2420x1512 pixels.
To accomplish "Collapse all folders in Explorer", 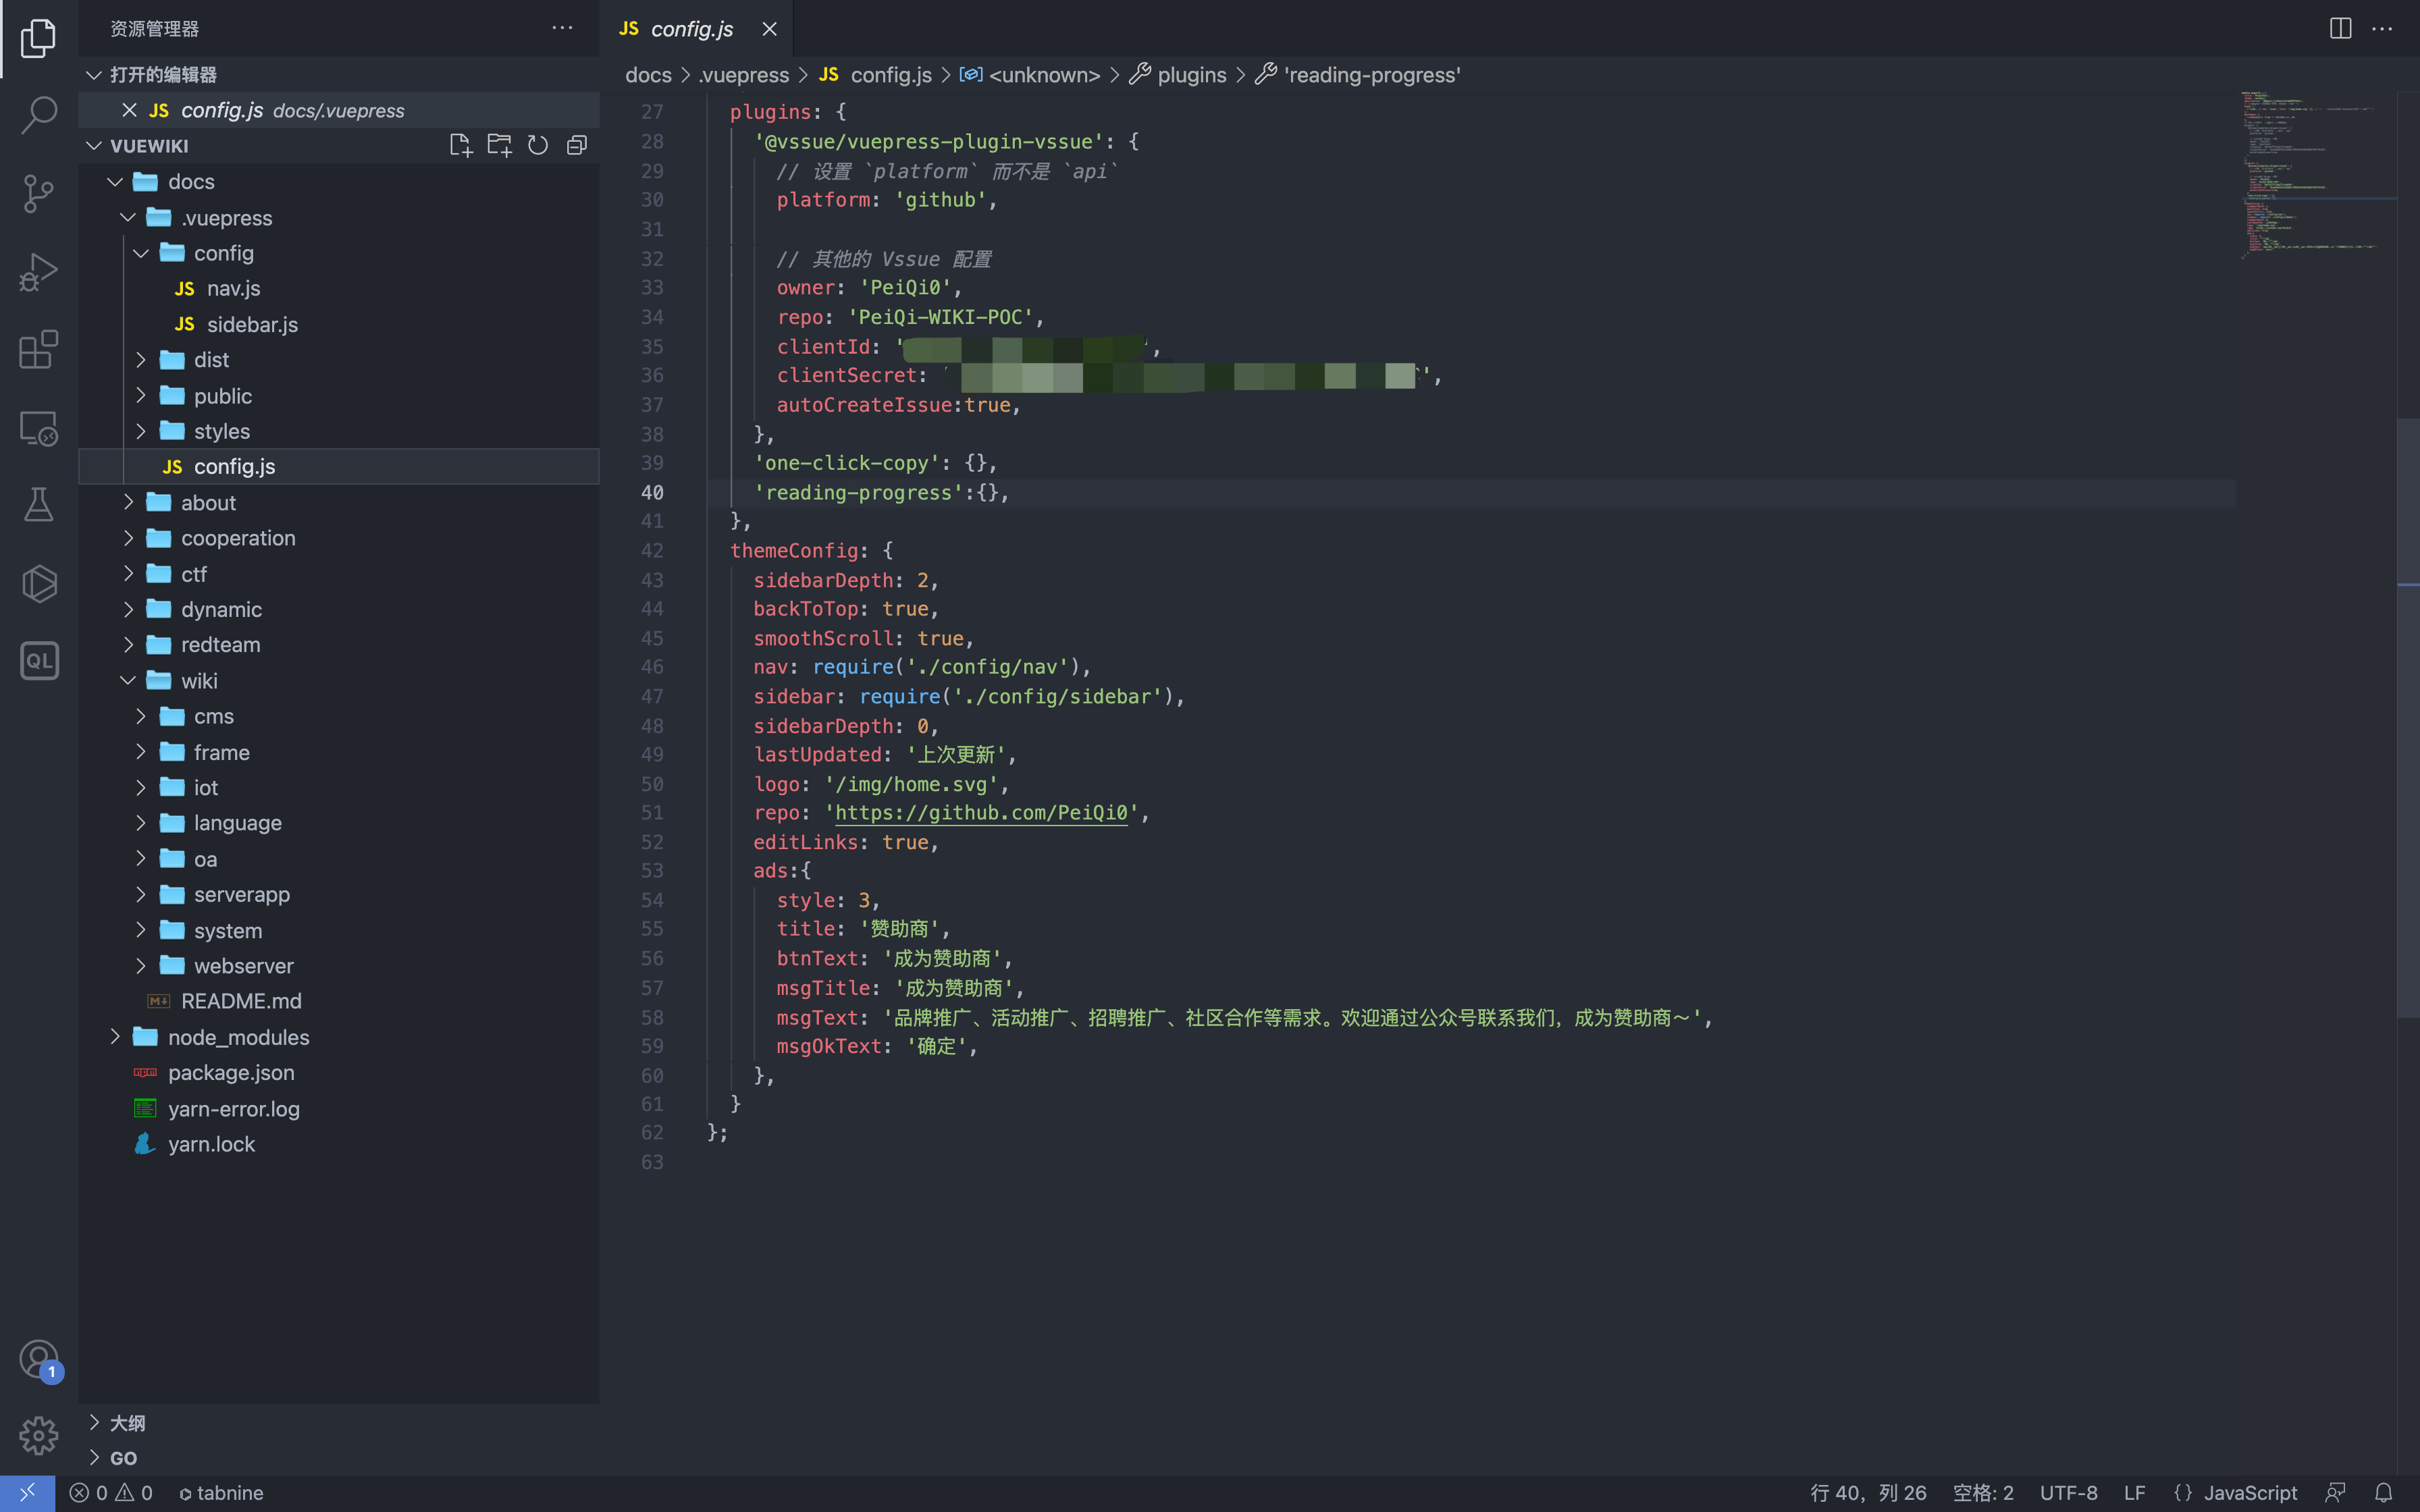I will [577, 146].
